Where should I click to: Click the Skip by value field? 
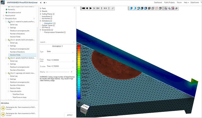tap(73, 72)
